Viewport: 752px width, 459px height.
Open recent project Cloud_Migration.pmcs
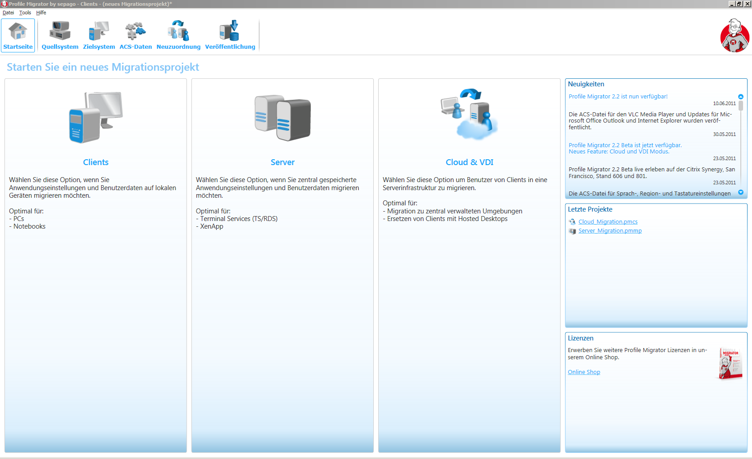point(608,222)
